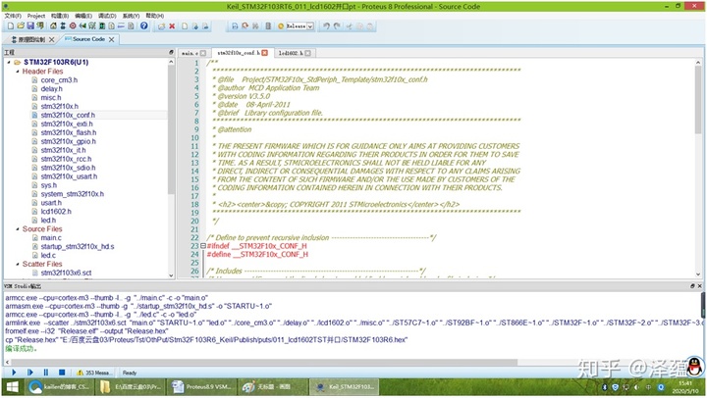Select stm32f103x6.sct scatter file

click(x=66, y=273)
